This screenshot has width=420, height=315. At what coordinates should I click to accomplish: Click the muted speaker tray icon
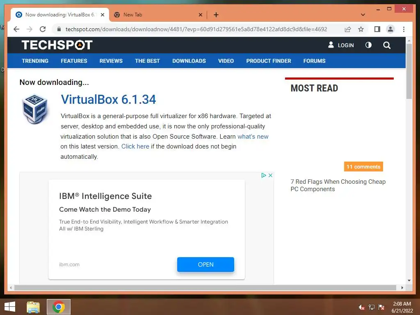362,307
